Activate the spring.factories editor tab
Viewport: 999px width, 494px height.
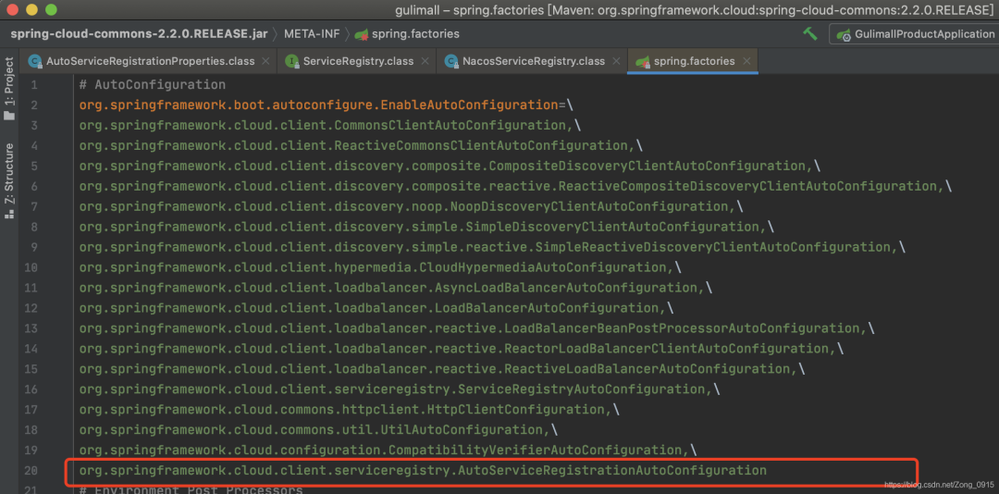click(x=694, y=61)
